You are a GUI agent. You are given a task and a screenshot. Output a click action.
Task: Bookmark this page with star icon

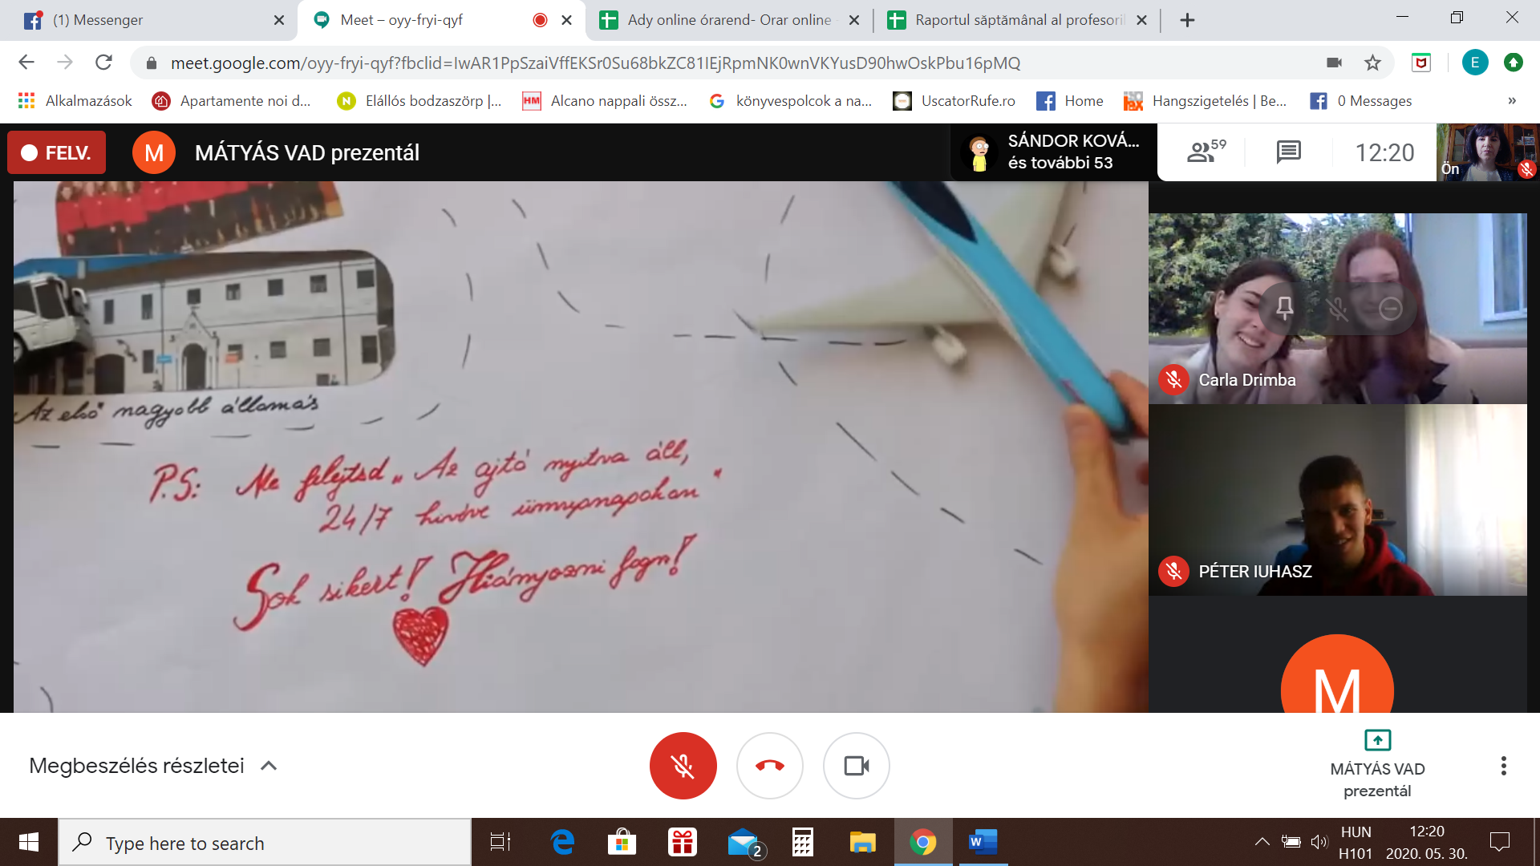coord(1372,63)
